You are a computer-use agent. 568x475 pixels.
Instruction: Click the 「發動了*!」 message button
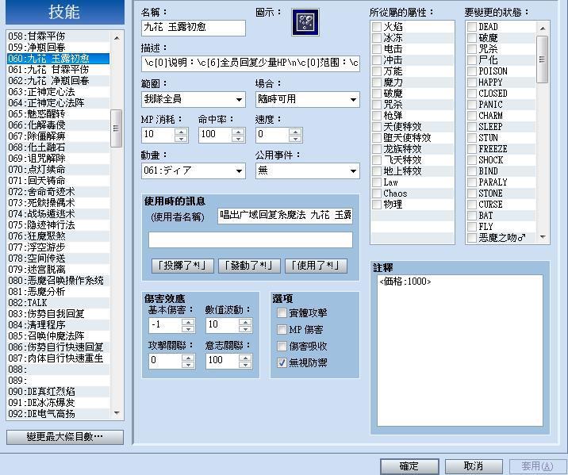(249, 266)
